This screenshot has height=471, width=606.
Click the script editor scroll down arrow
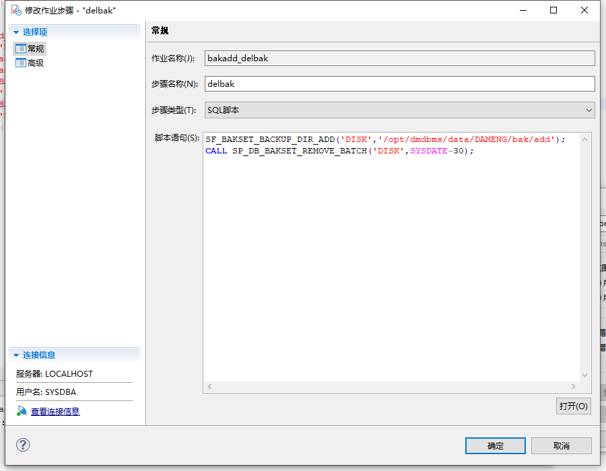tap(585, 375)
